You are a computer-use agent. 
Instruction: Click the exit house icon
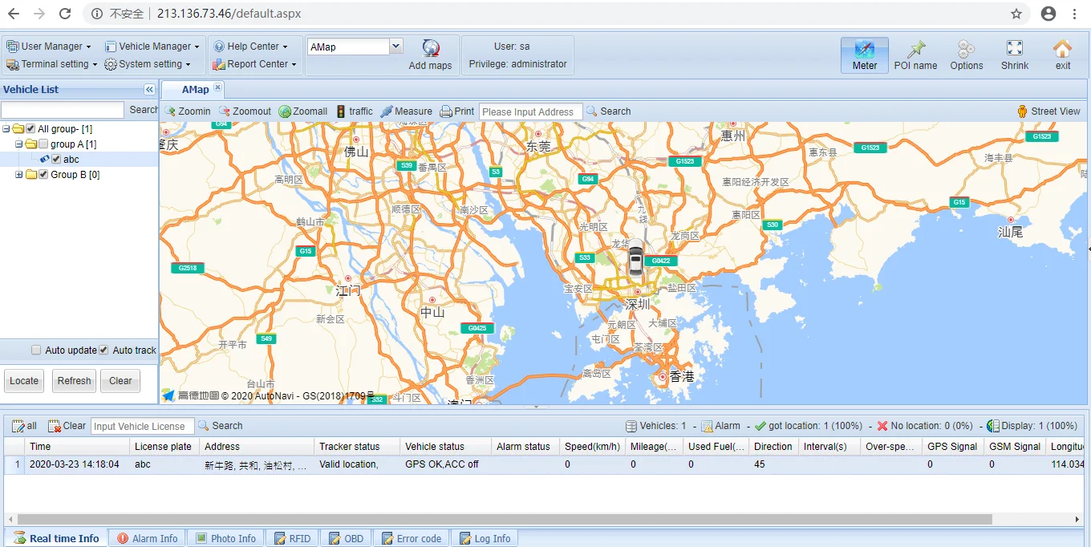[x=1062, y=49]
